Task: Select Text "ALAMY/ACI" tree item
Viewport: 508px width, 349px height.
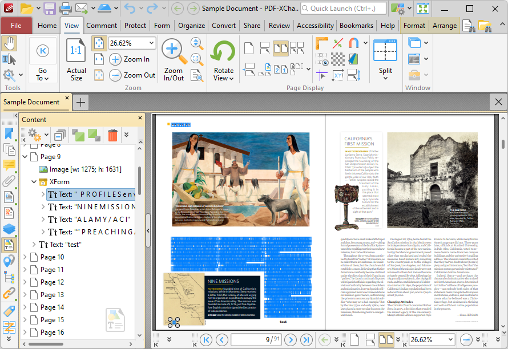Action: [89, 220]
